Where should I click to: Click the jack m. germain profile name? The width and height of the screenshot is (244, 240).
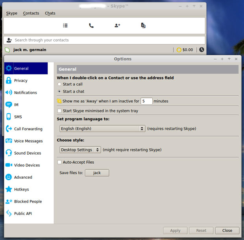[30, 50]
